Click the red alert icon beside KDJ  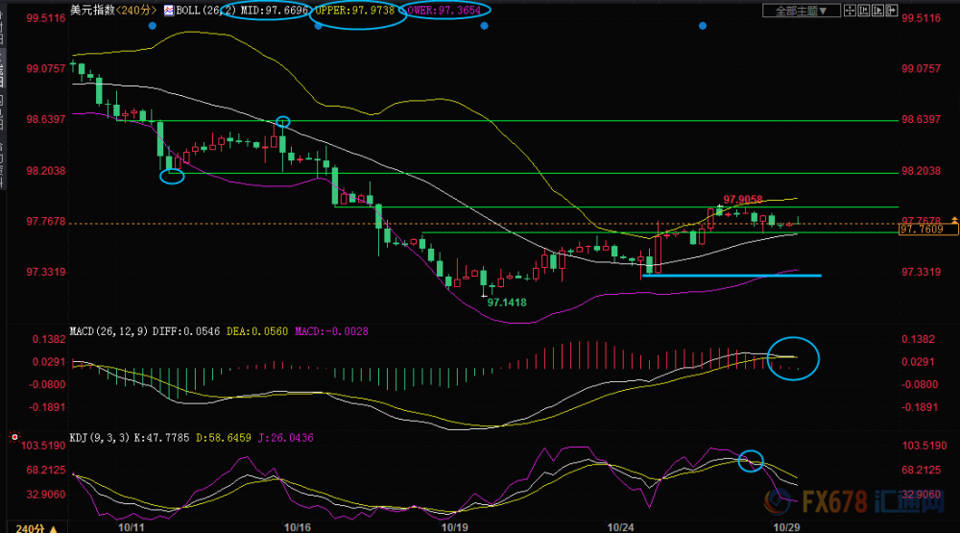click(x=14, y=437)
